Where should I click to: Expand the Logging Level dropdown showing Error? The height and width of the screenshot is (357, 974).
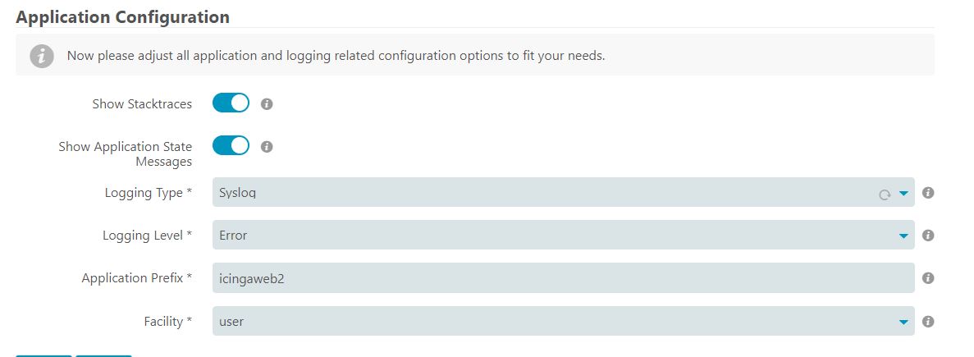(564, 236)
